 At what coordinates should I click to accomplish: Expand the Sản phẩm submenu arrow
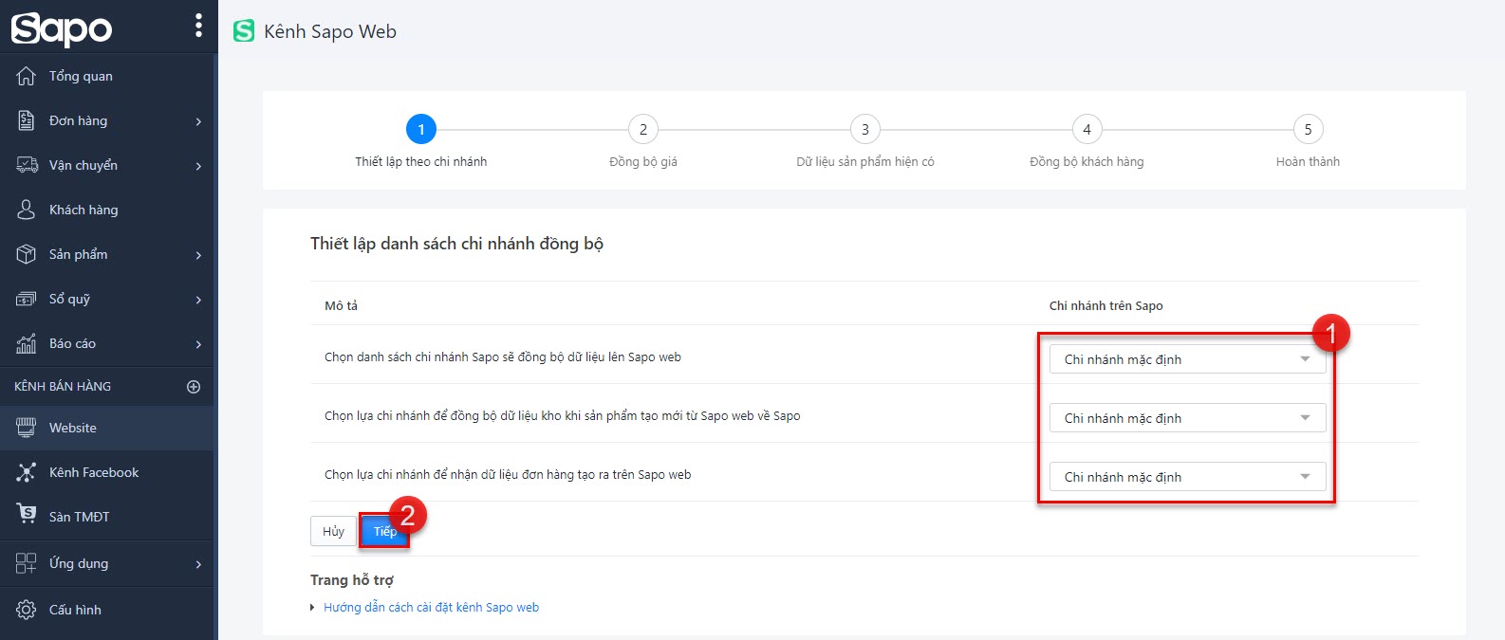[x=198, y=255]
